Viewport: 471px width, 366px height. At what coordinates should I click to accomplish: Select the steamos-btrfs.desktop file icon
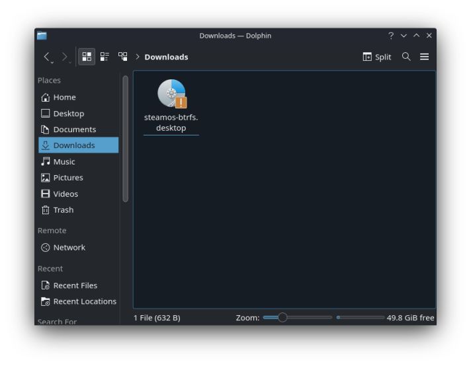(x=172, y=94)
